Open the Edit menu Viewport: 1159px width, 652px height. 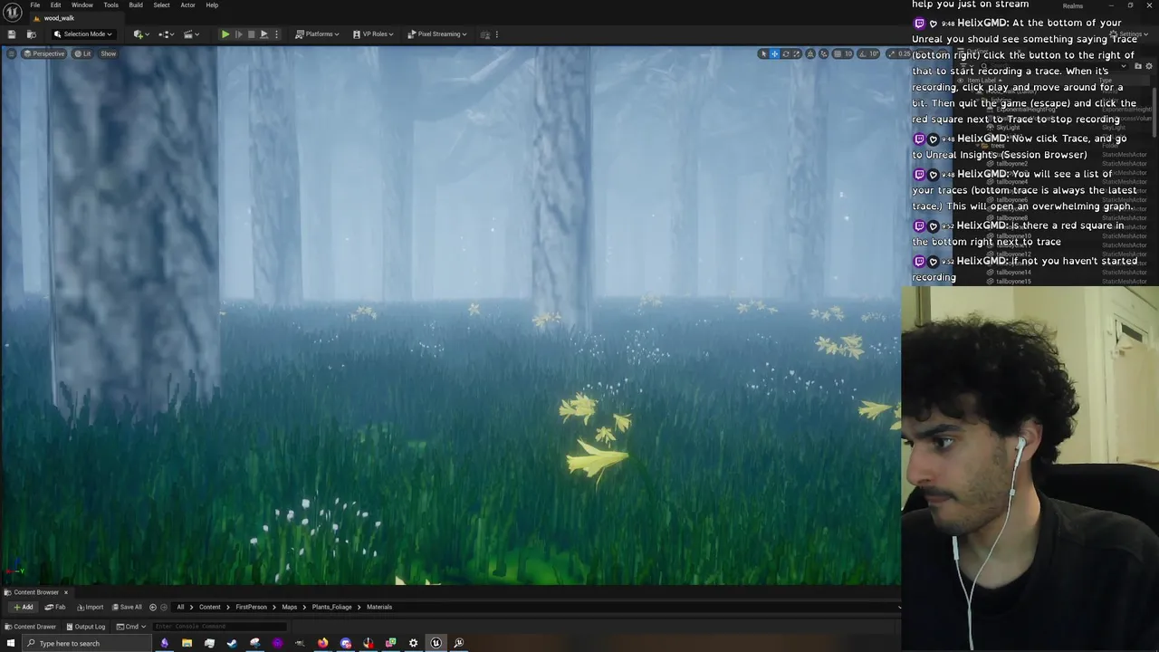click(x=55, y=5)
